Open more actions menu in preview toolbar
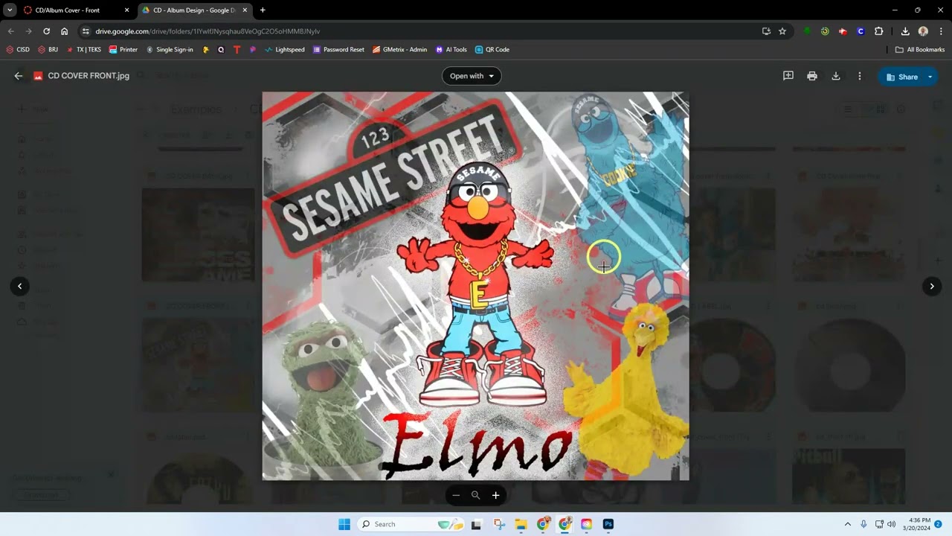 coord(860,76)
